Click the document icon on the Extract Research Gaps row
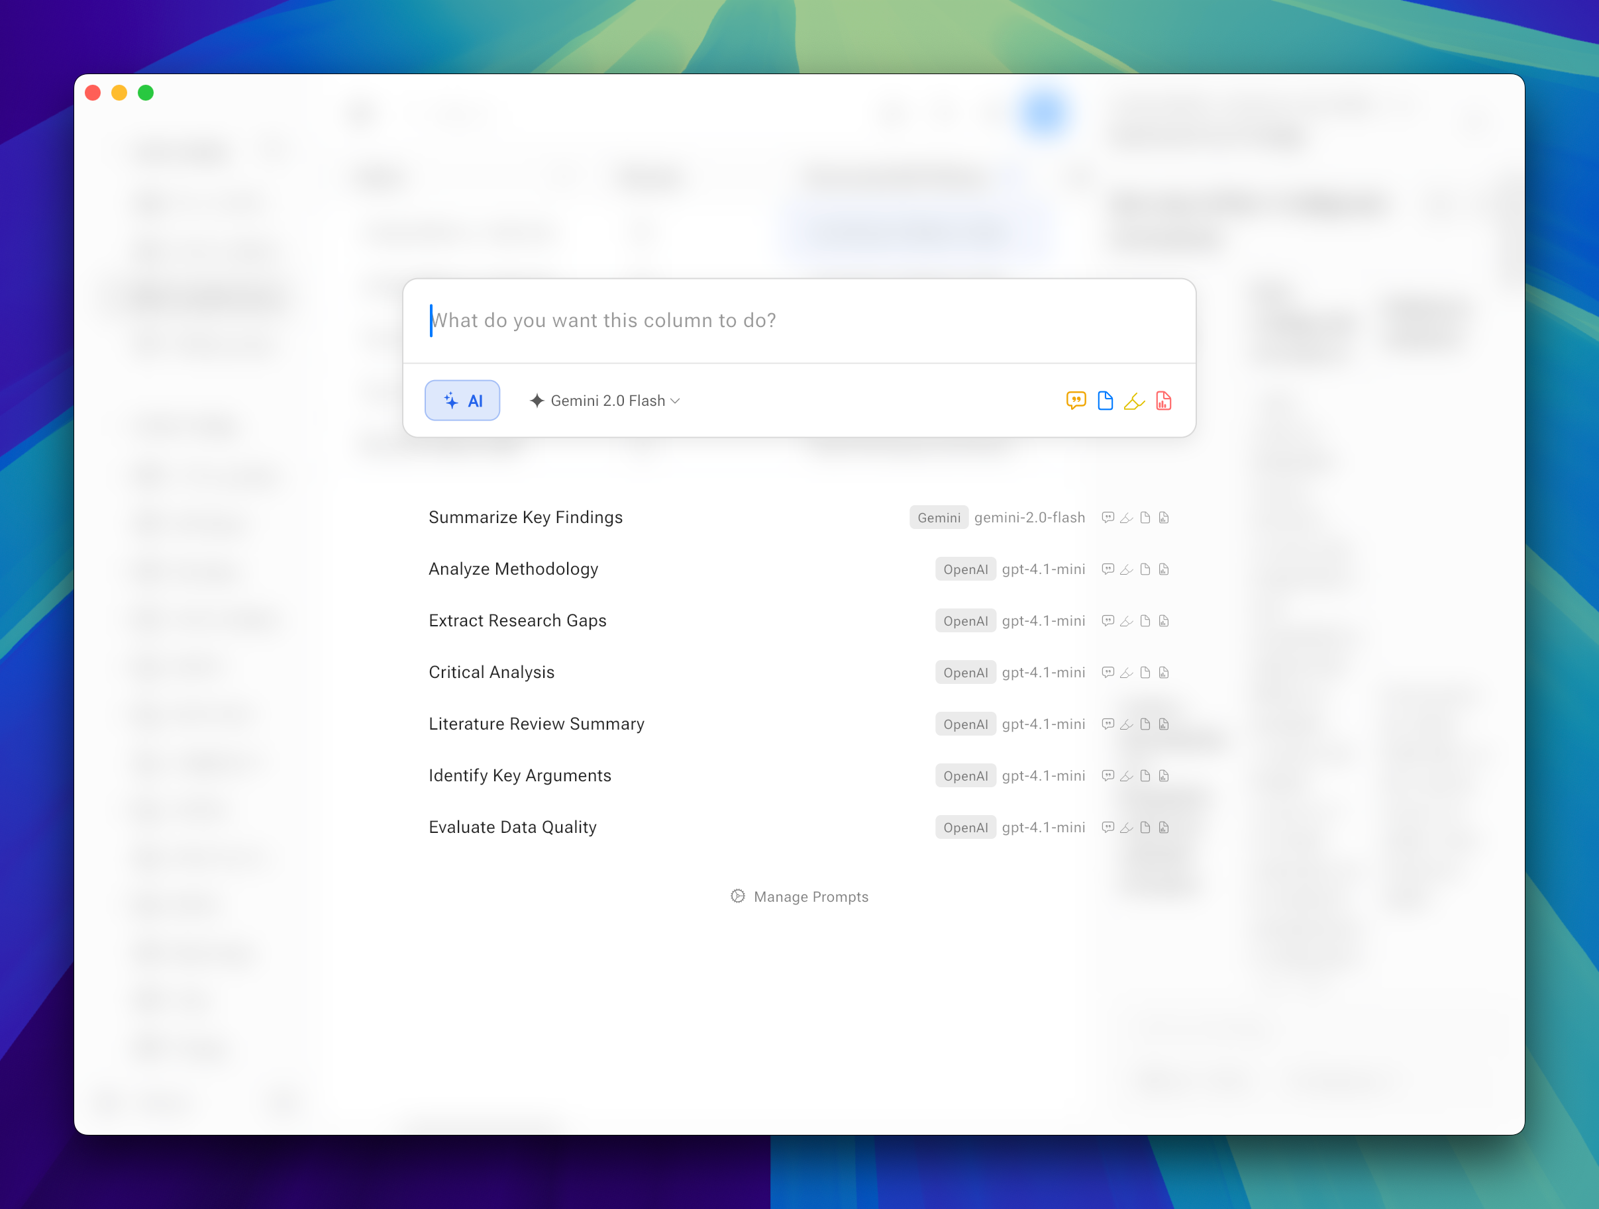The height and width of the screenshot is (1209, 1599). [x=1145, y=620]
